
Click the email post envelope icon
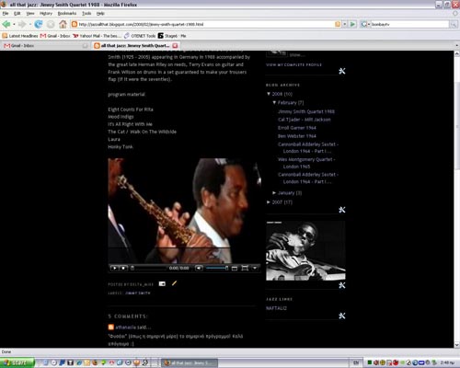point(162,283)
